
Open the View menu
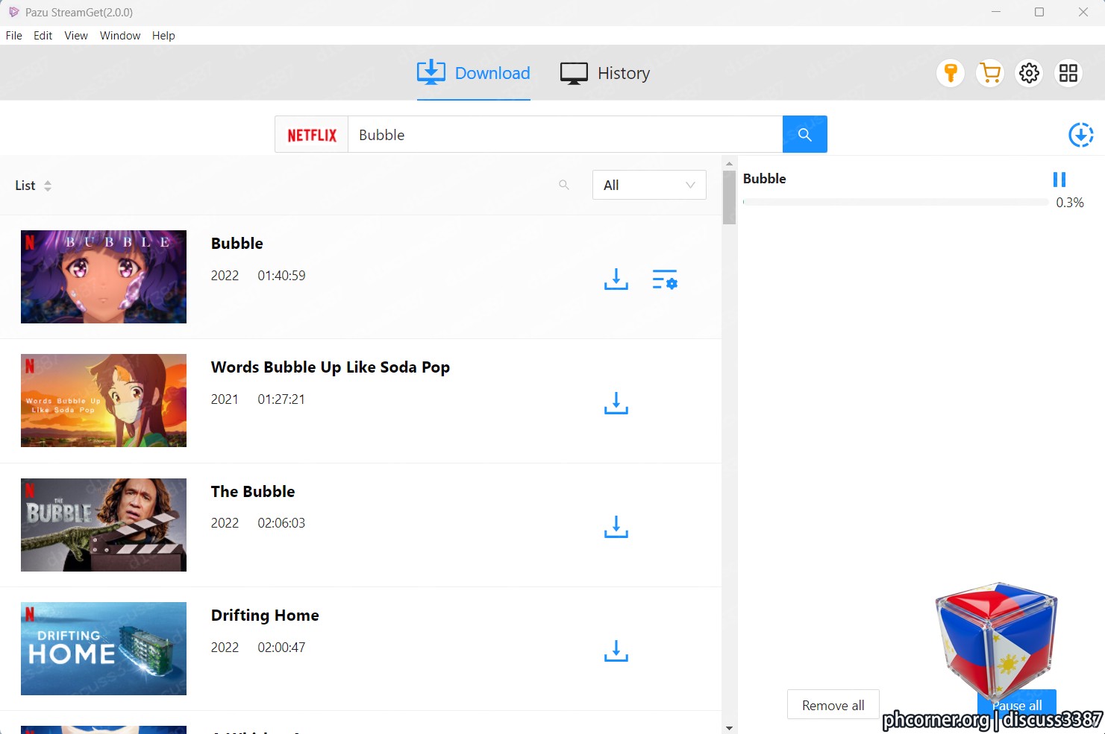(x=76, y=36)
